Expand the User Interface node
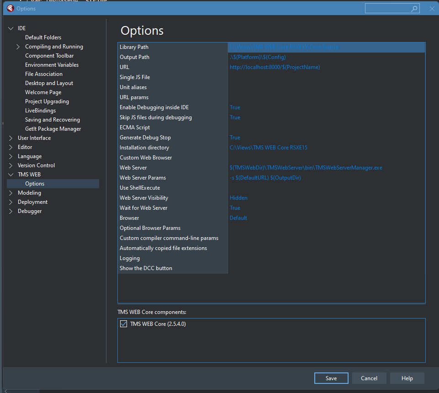 tap(11, 138)
